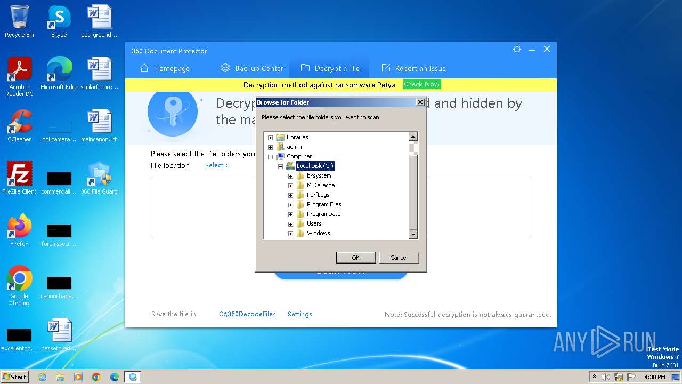
Task: Open Acrobat Reader DC desktop icon
Action: (19, 77)
